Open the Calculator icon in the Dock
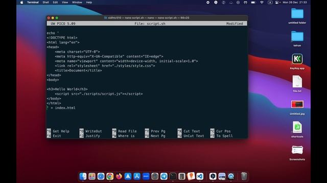327x183 pixels. (x=182, y=176)
